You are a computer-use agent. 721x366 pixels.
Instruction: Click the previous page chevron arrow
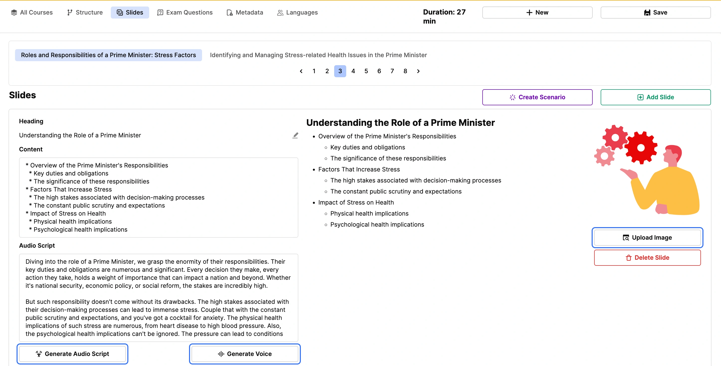point(301,71)
